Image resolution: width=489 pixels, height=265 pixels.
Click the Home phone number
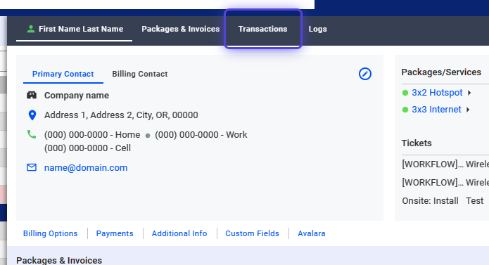click(92, 135)
